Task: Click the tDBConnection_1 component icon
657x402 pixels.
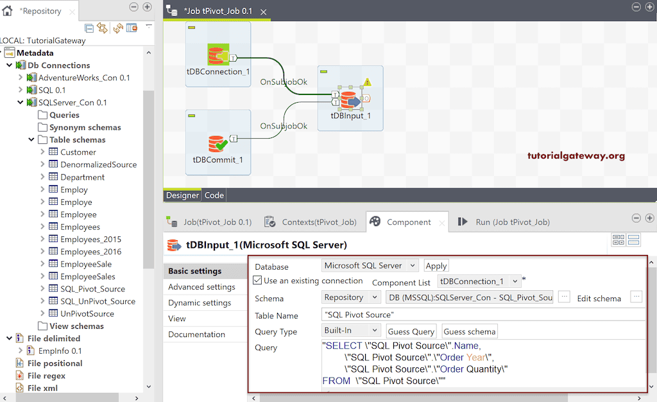Action: click(218, 55)
